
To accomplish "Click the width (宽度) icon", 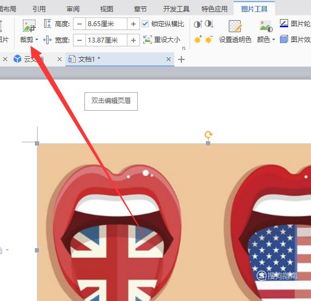I will coord(47,40).
